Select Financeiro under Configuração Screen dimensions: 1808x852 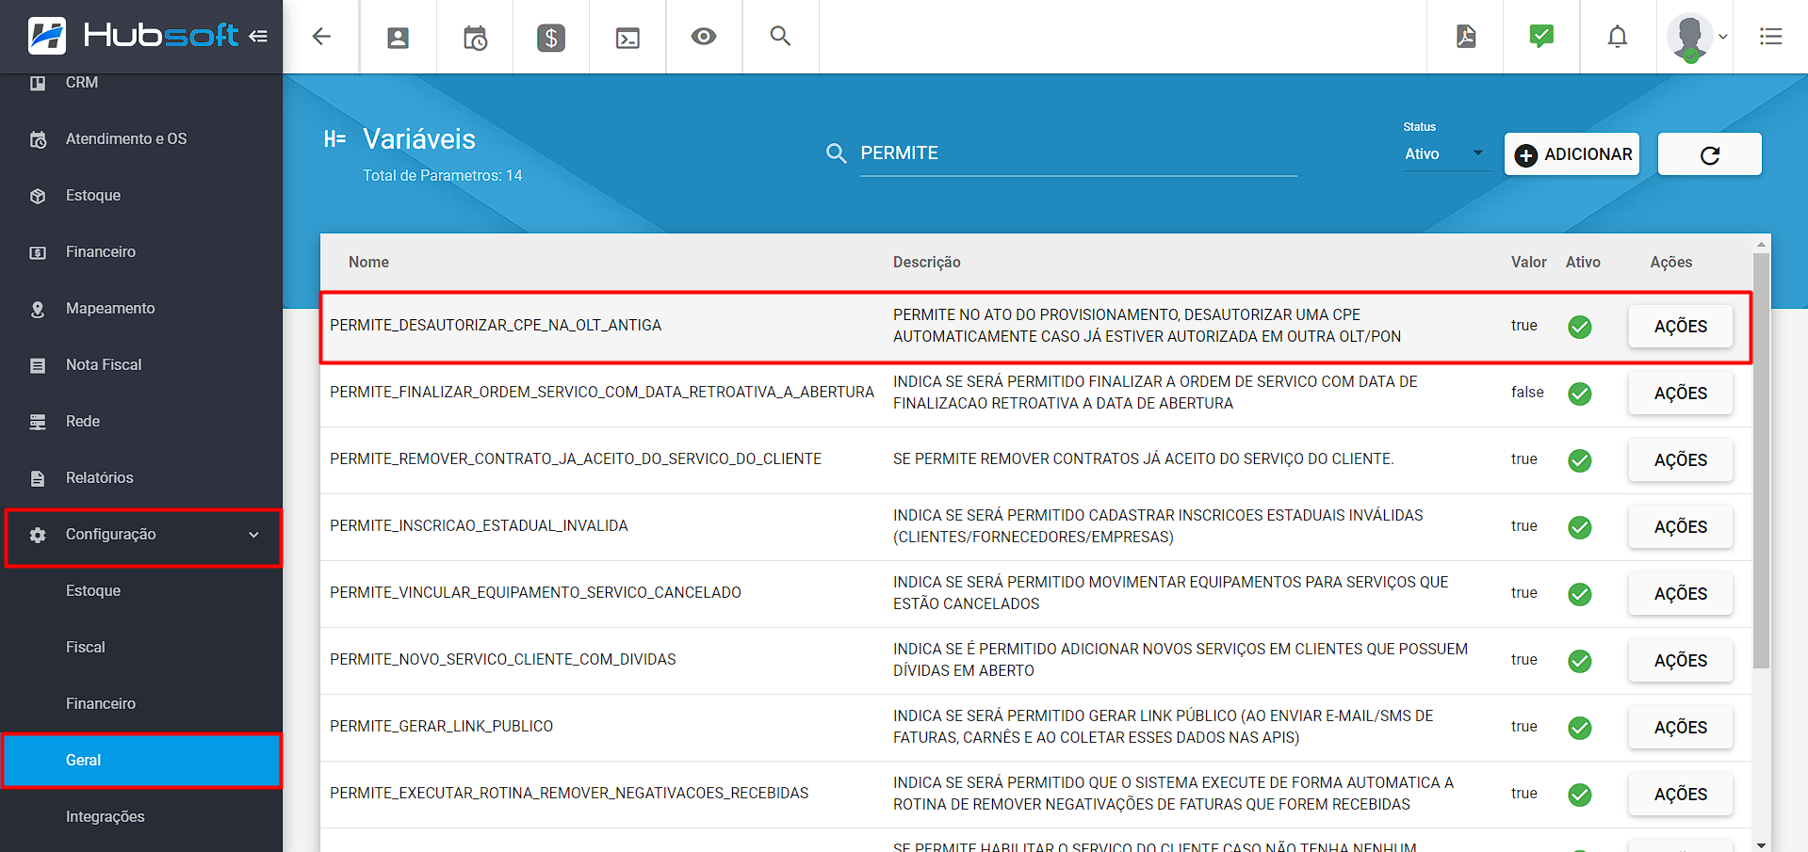point(141,704)
